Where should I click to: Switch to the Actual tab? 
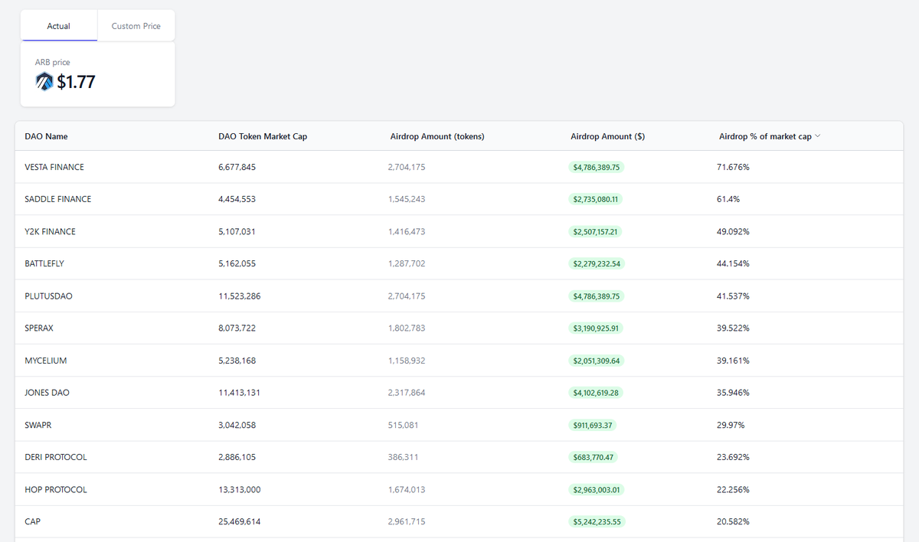pyautogui.click(x=59, y=26)
